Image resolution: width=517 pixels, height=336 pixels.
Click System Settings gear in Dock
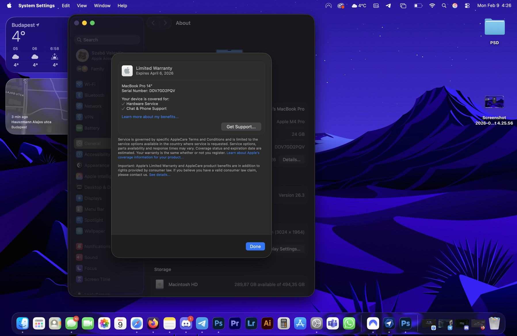pos(316,323)
